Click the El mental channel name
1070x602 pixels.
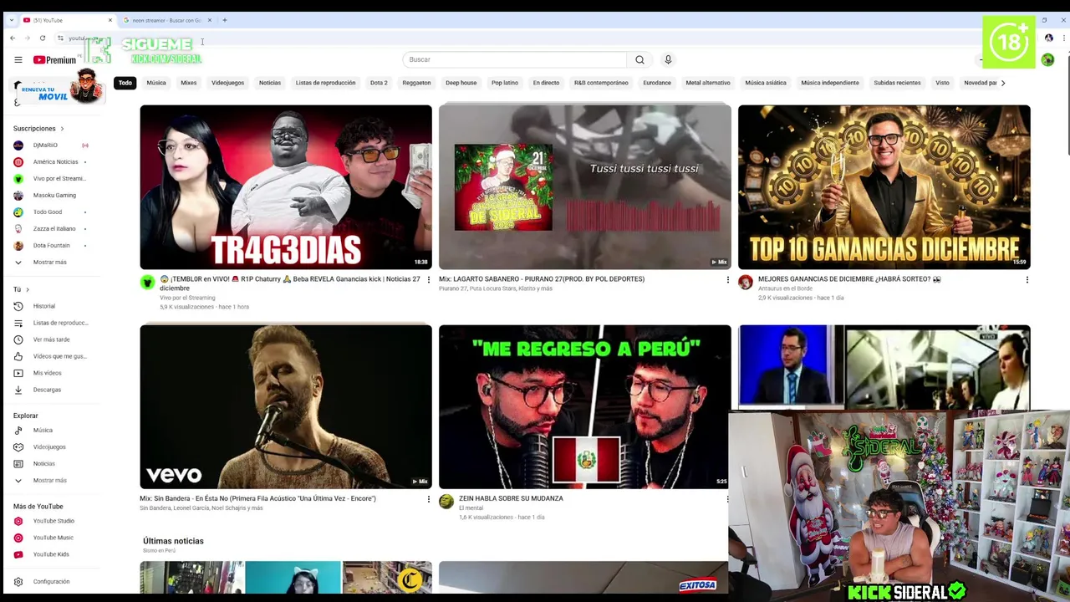point(471,508)
